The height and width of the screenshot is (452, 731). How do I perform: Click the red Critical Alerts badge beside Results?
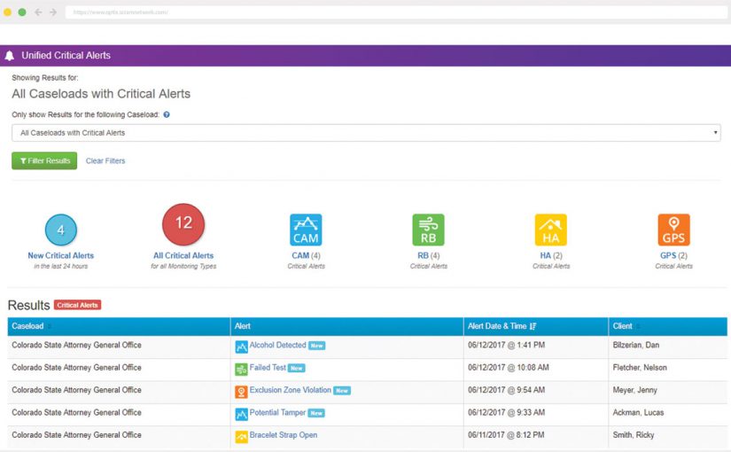(x=77, y=305)
